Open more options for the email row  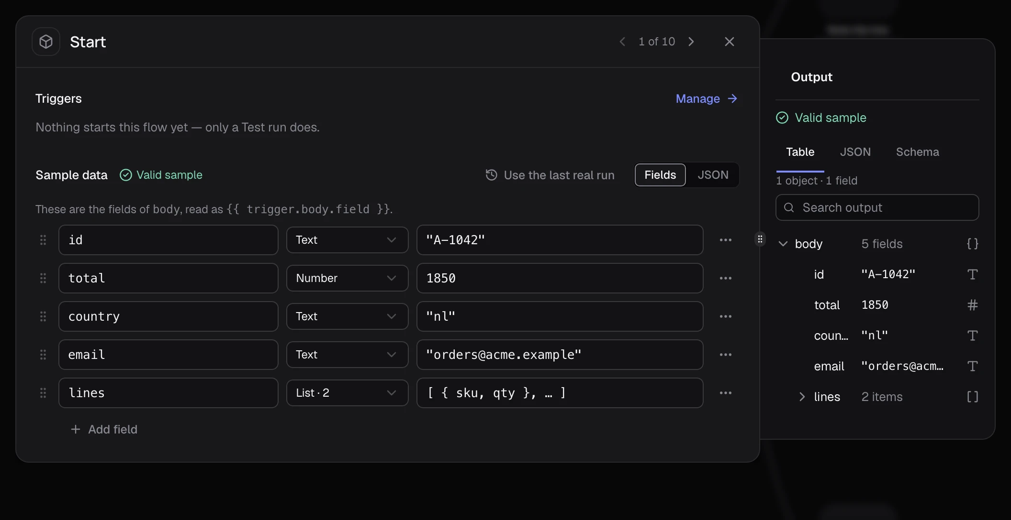(725, 355)
